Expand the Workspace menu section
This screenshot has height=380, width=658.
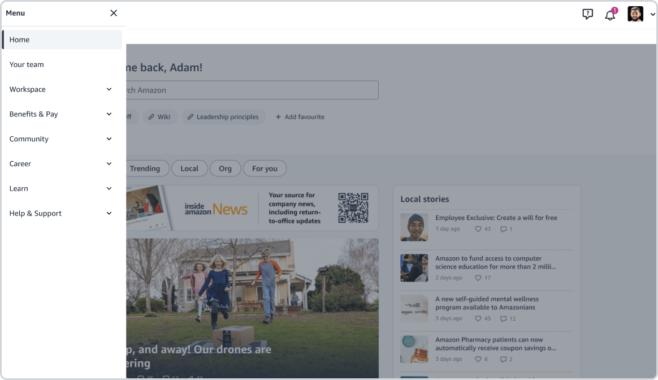62,89
